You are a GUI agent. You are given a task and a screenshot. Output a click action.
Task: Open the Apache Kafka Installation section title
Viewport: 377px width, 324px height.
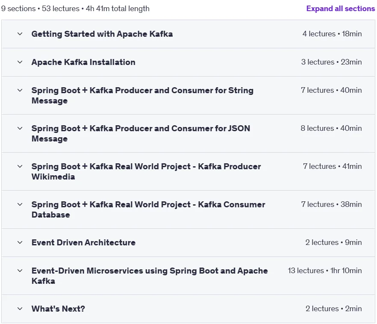[83, 62]
